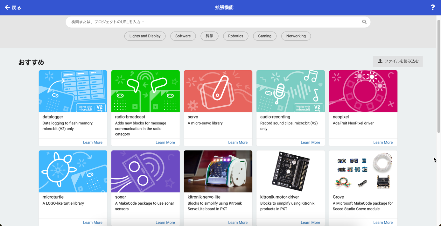Click the datalogger micro:bit V2 only badge
Viewport: 441px width, 226px height.
(x=91, y=108)
